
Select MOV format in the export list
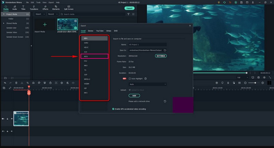coord(94,56)
